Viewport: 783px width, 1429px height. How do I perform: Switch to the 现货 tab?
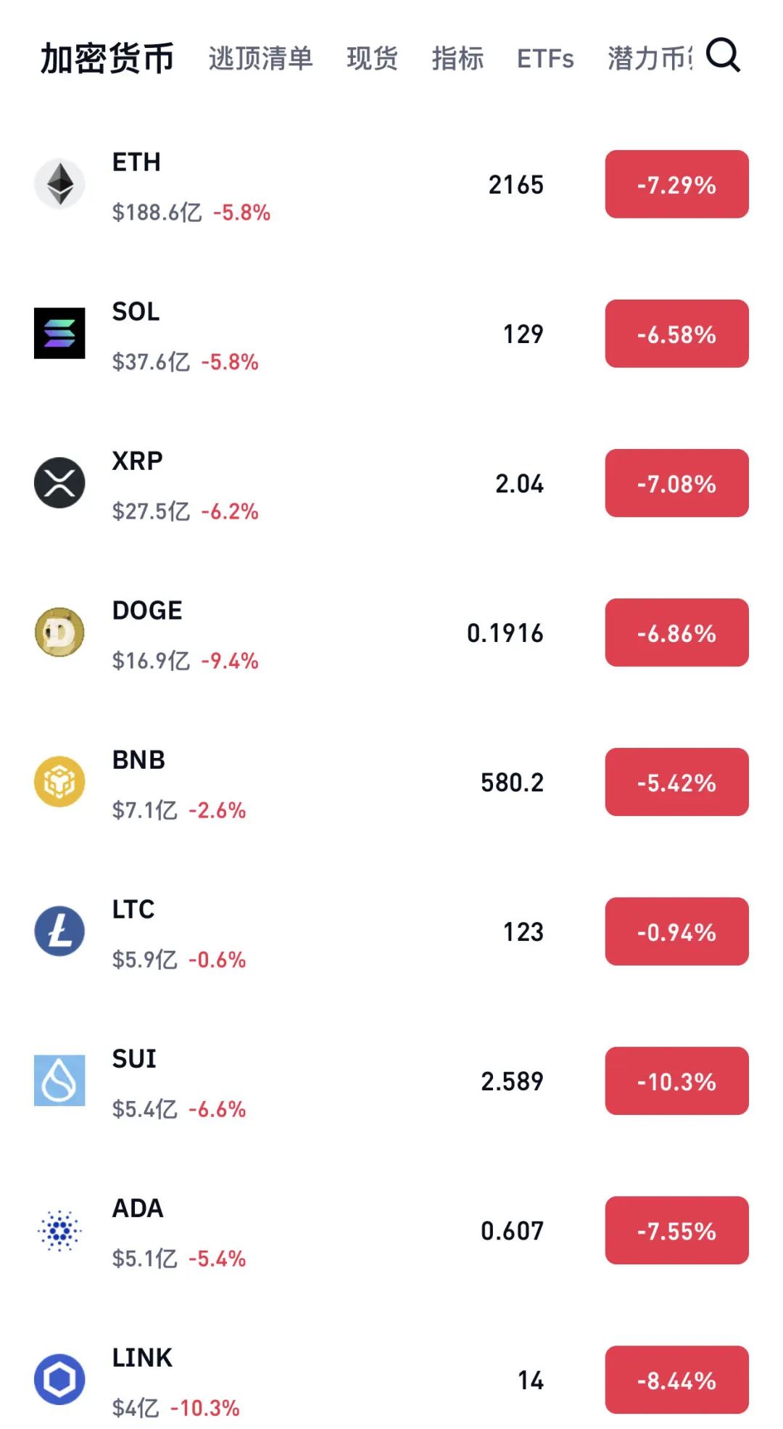point(373,58)
